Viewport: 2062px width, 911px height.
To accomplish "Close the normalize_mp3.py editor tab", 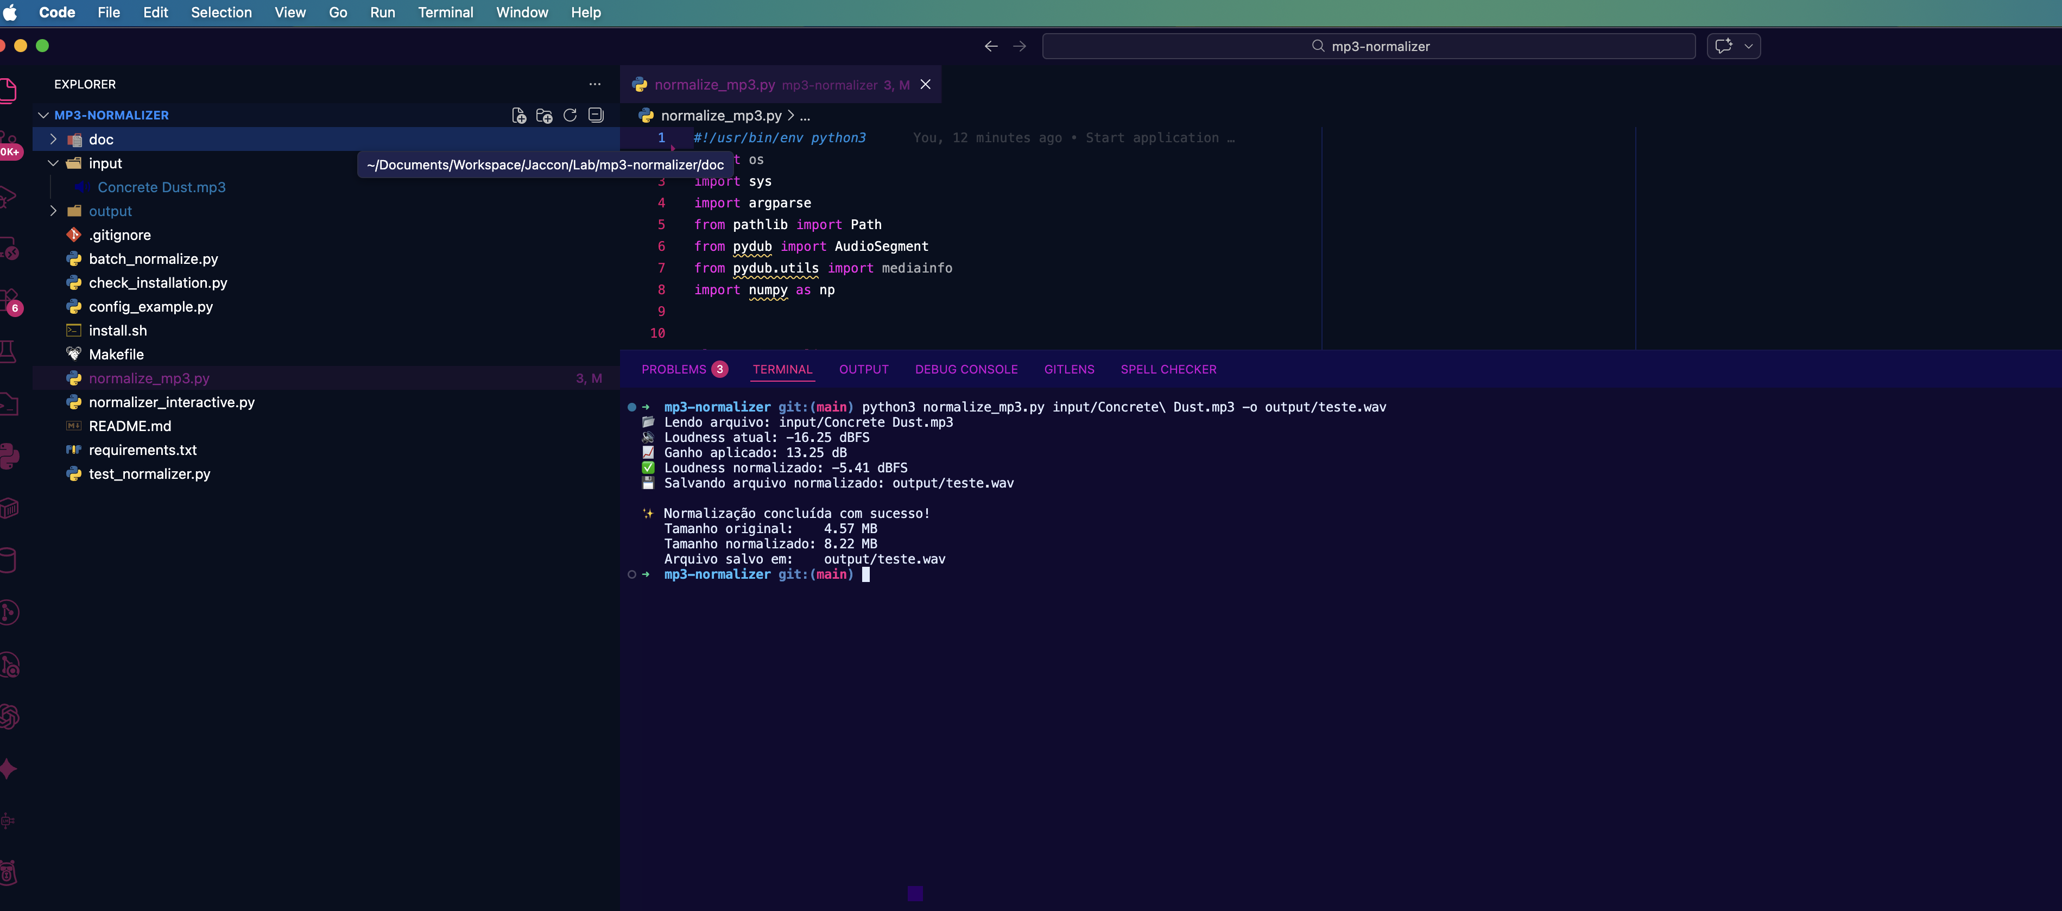I will pyautogui.click(x=925, y=85).
